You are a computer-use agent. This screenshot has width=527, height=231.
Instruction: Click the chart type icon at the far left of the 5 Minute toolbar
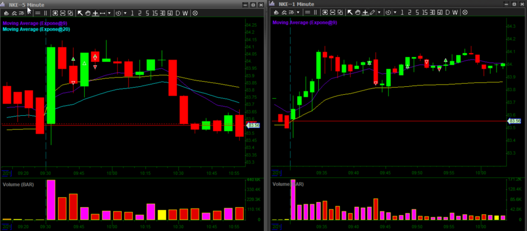(7, 13)
